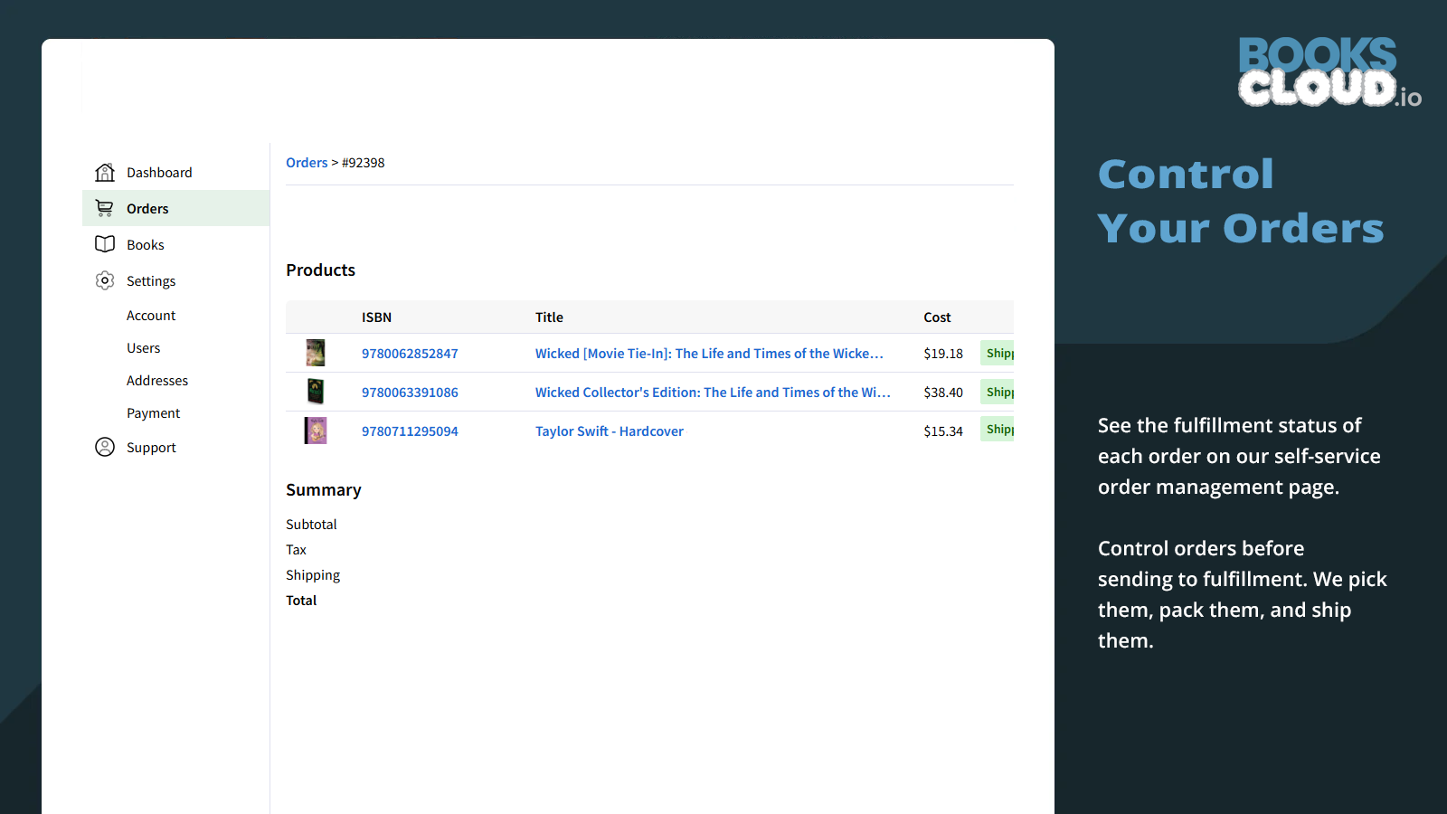This screenshot has height=814, width=1447.
Task: Click the Books open-book icon
Action: point(105,244)
